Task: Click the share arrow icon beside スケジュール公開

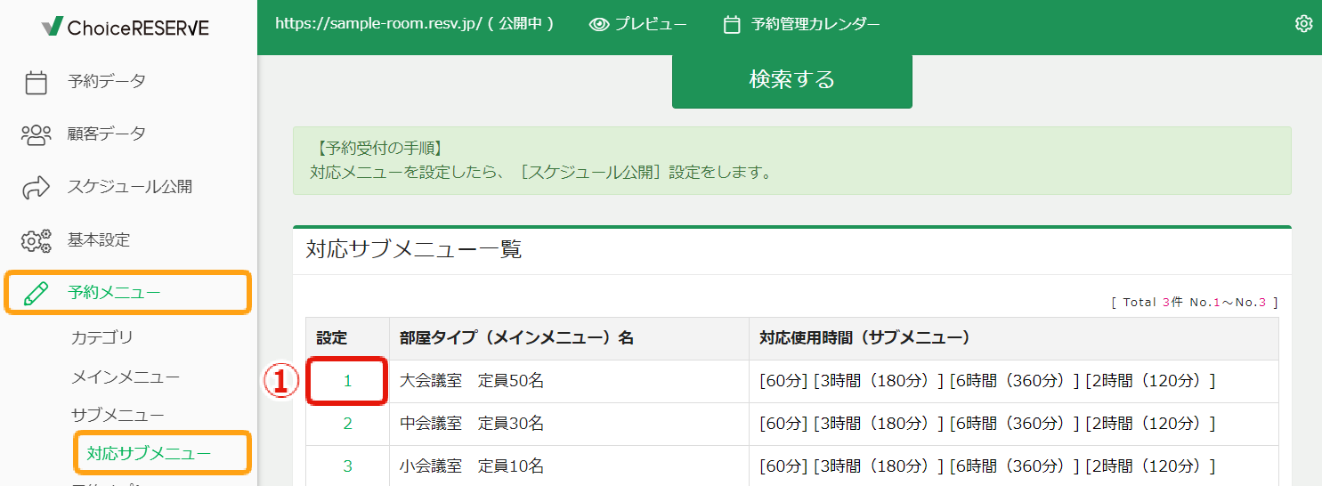Action: [36, 187]
